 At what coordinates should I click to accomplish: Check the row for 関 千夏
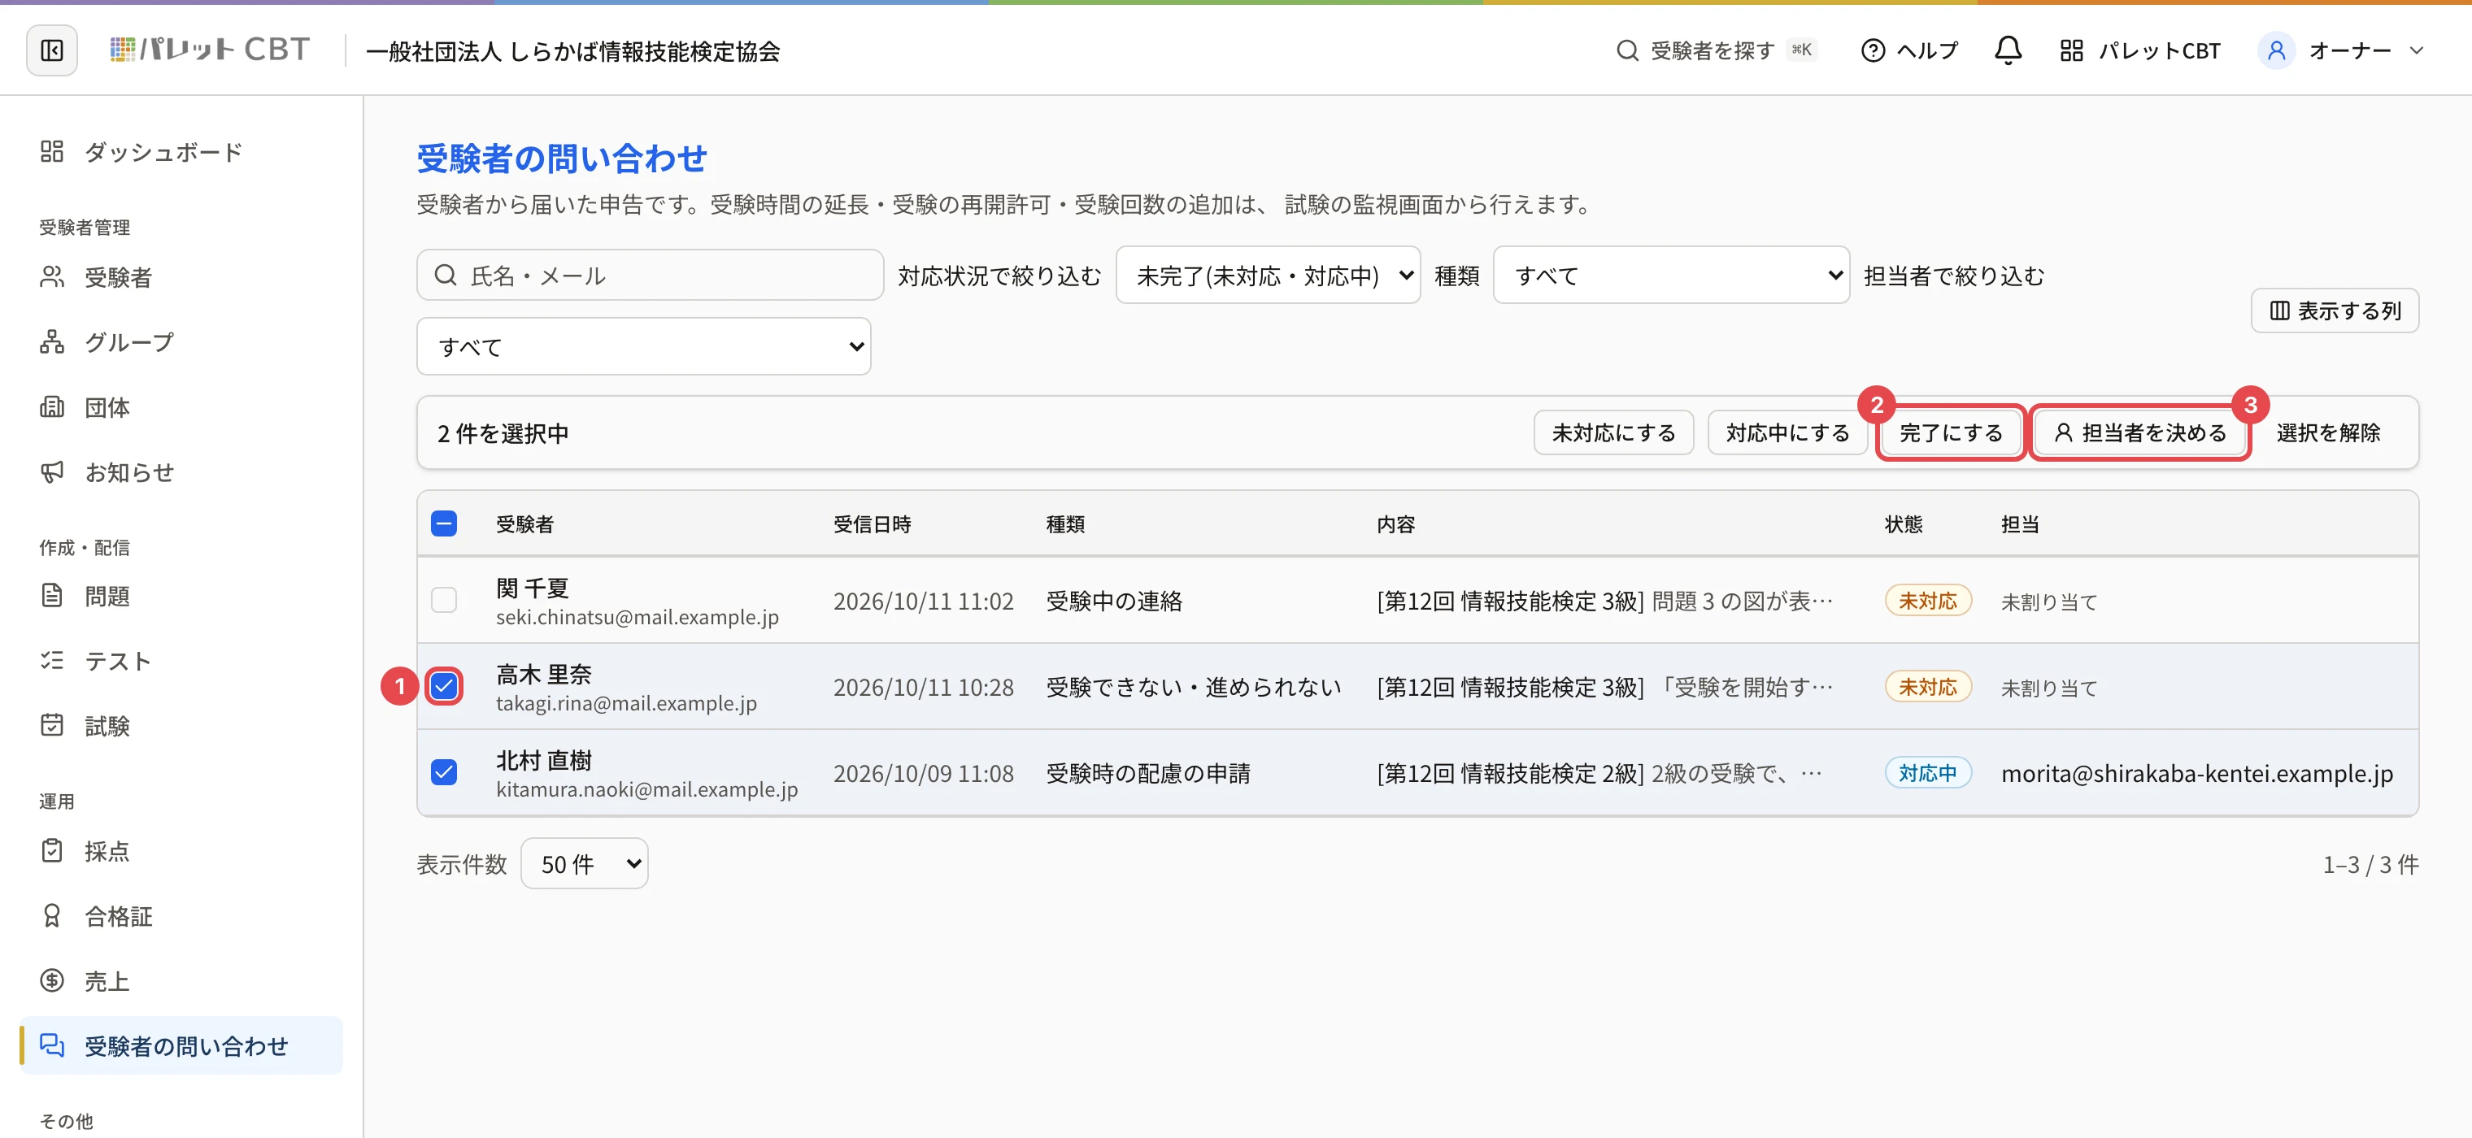point(443,601)
